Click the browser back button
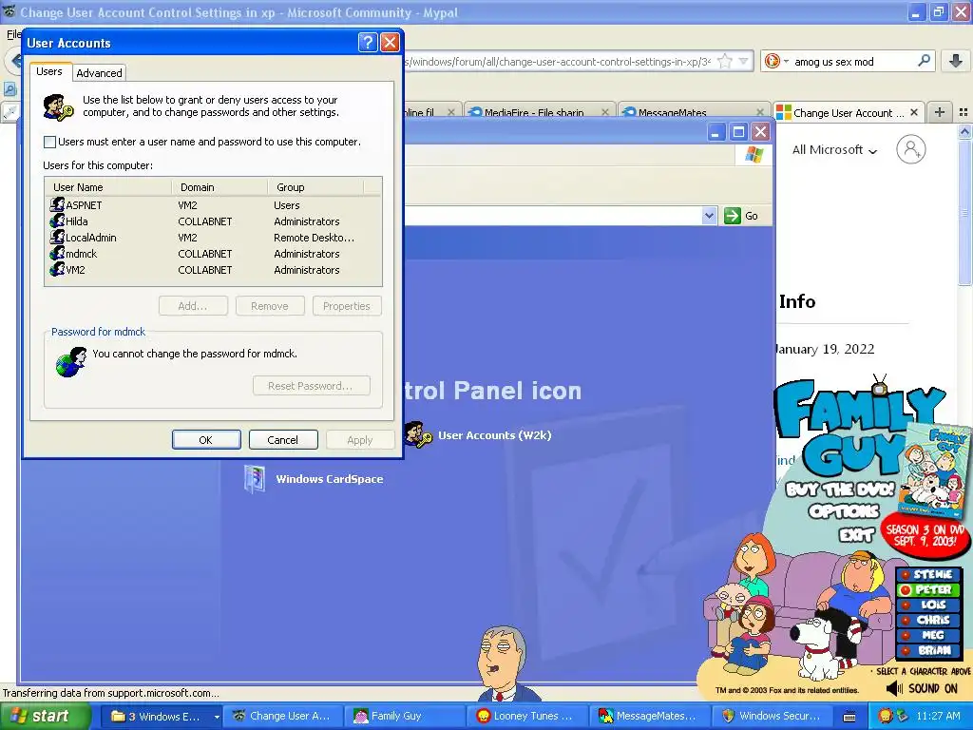This screenshot has width=973, height=730. click(13, 61)
